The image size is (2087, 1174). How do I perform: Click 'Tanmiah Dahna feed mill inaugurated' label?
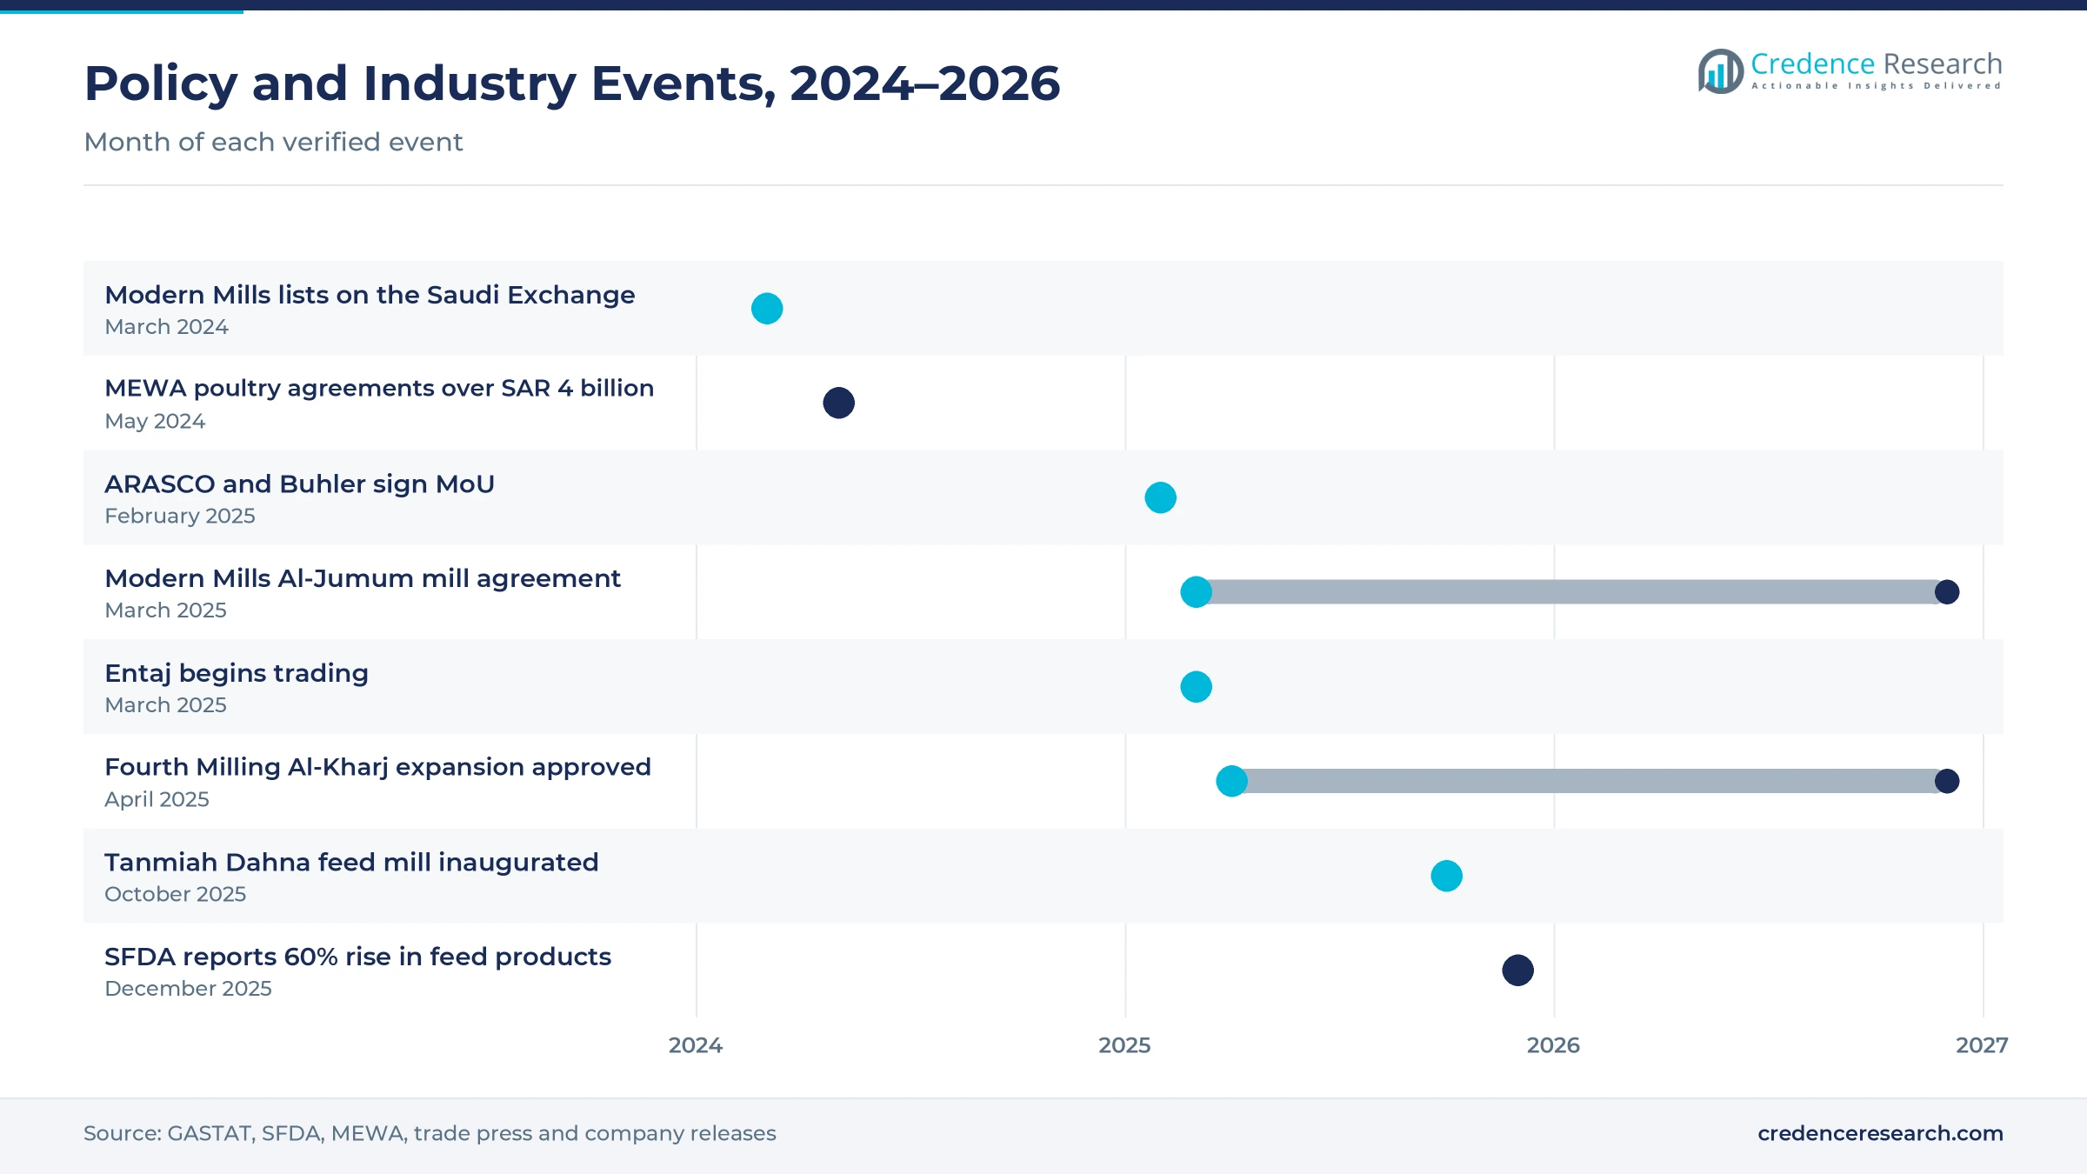(x=351, y=862)
